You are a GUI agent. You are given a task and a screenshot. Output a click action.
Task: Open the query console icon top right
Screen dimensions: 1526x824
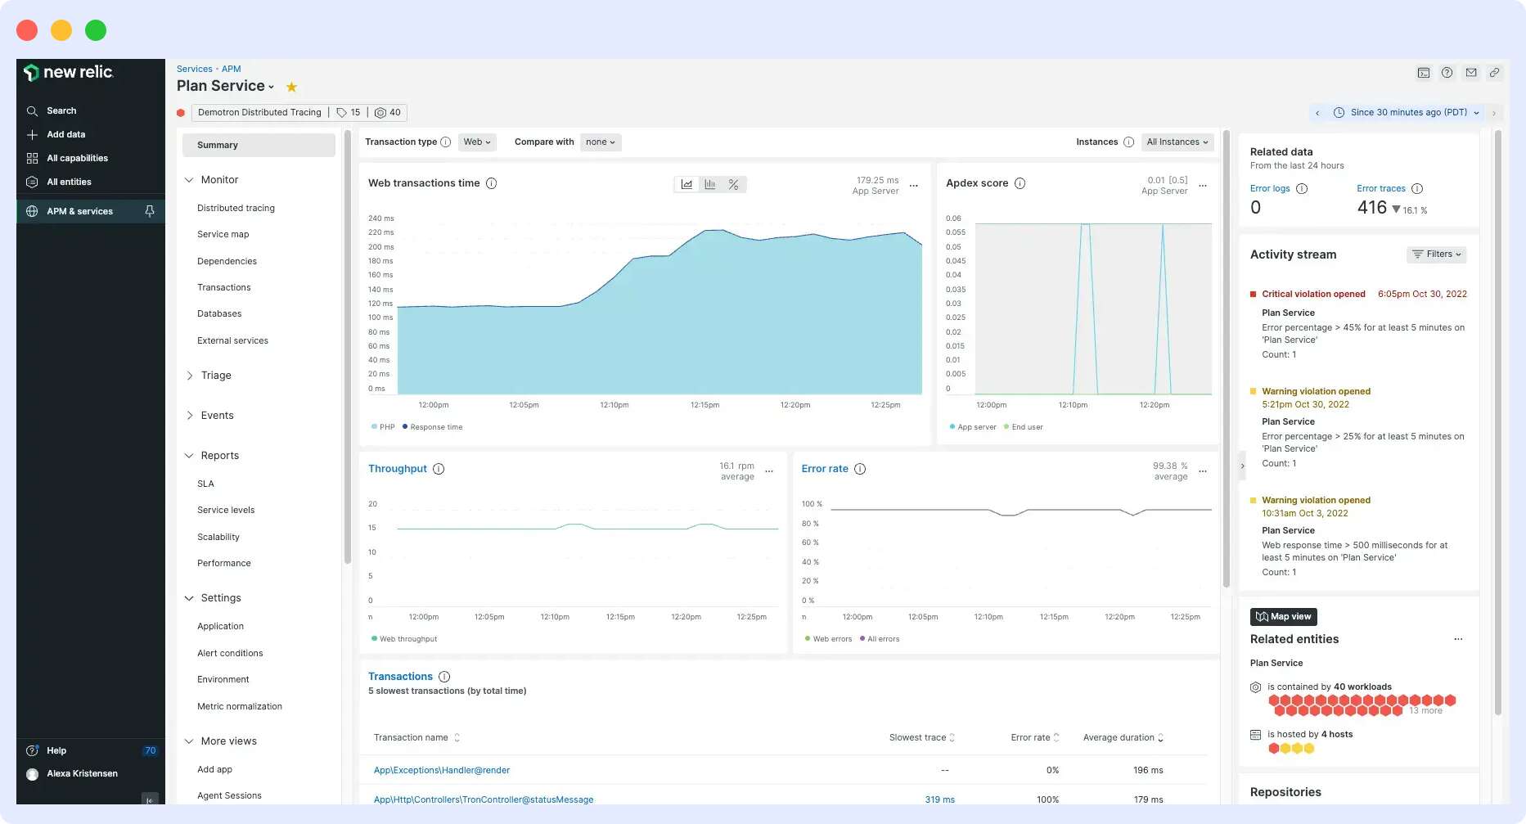[x=1423, y=73]
